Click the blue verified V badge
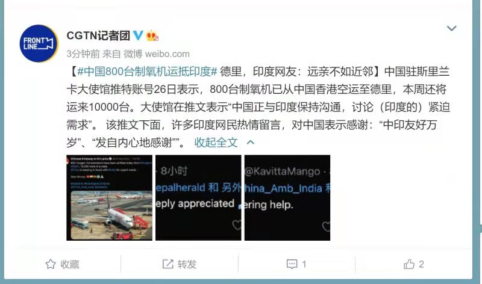 coord(138,35)
